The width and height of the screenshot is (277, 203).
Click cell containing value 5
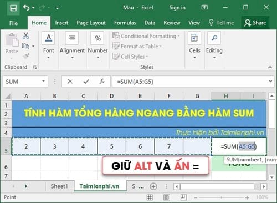click(112, 146)
